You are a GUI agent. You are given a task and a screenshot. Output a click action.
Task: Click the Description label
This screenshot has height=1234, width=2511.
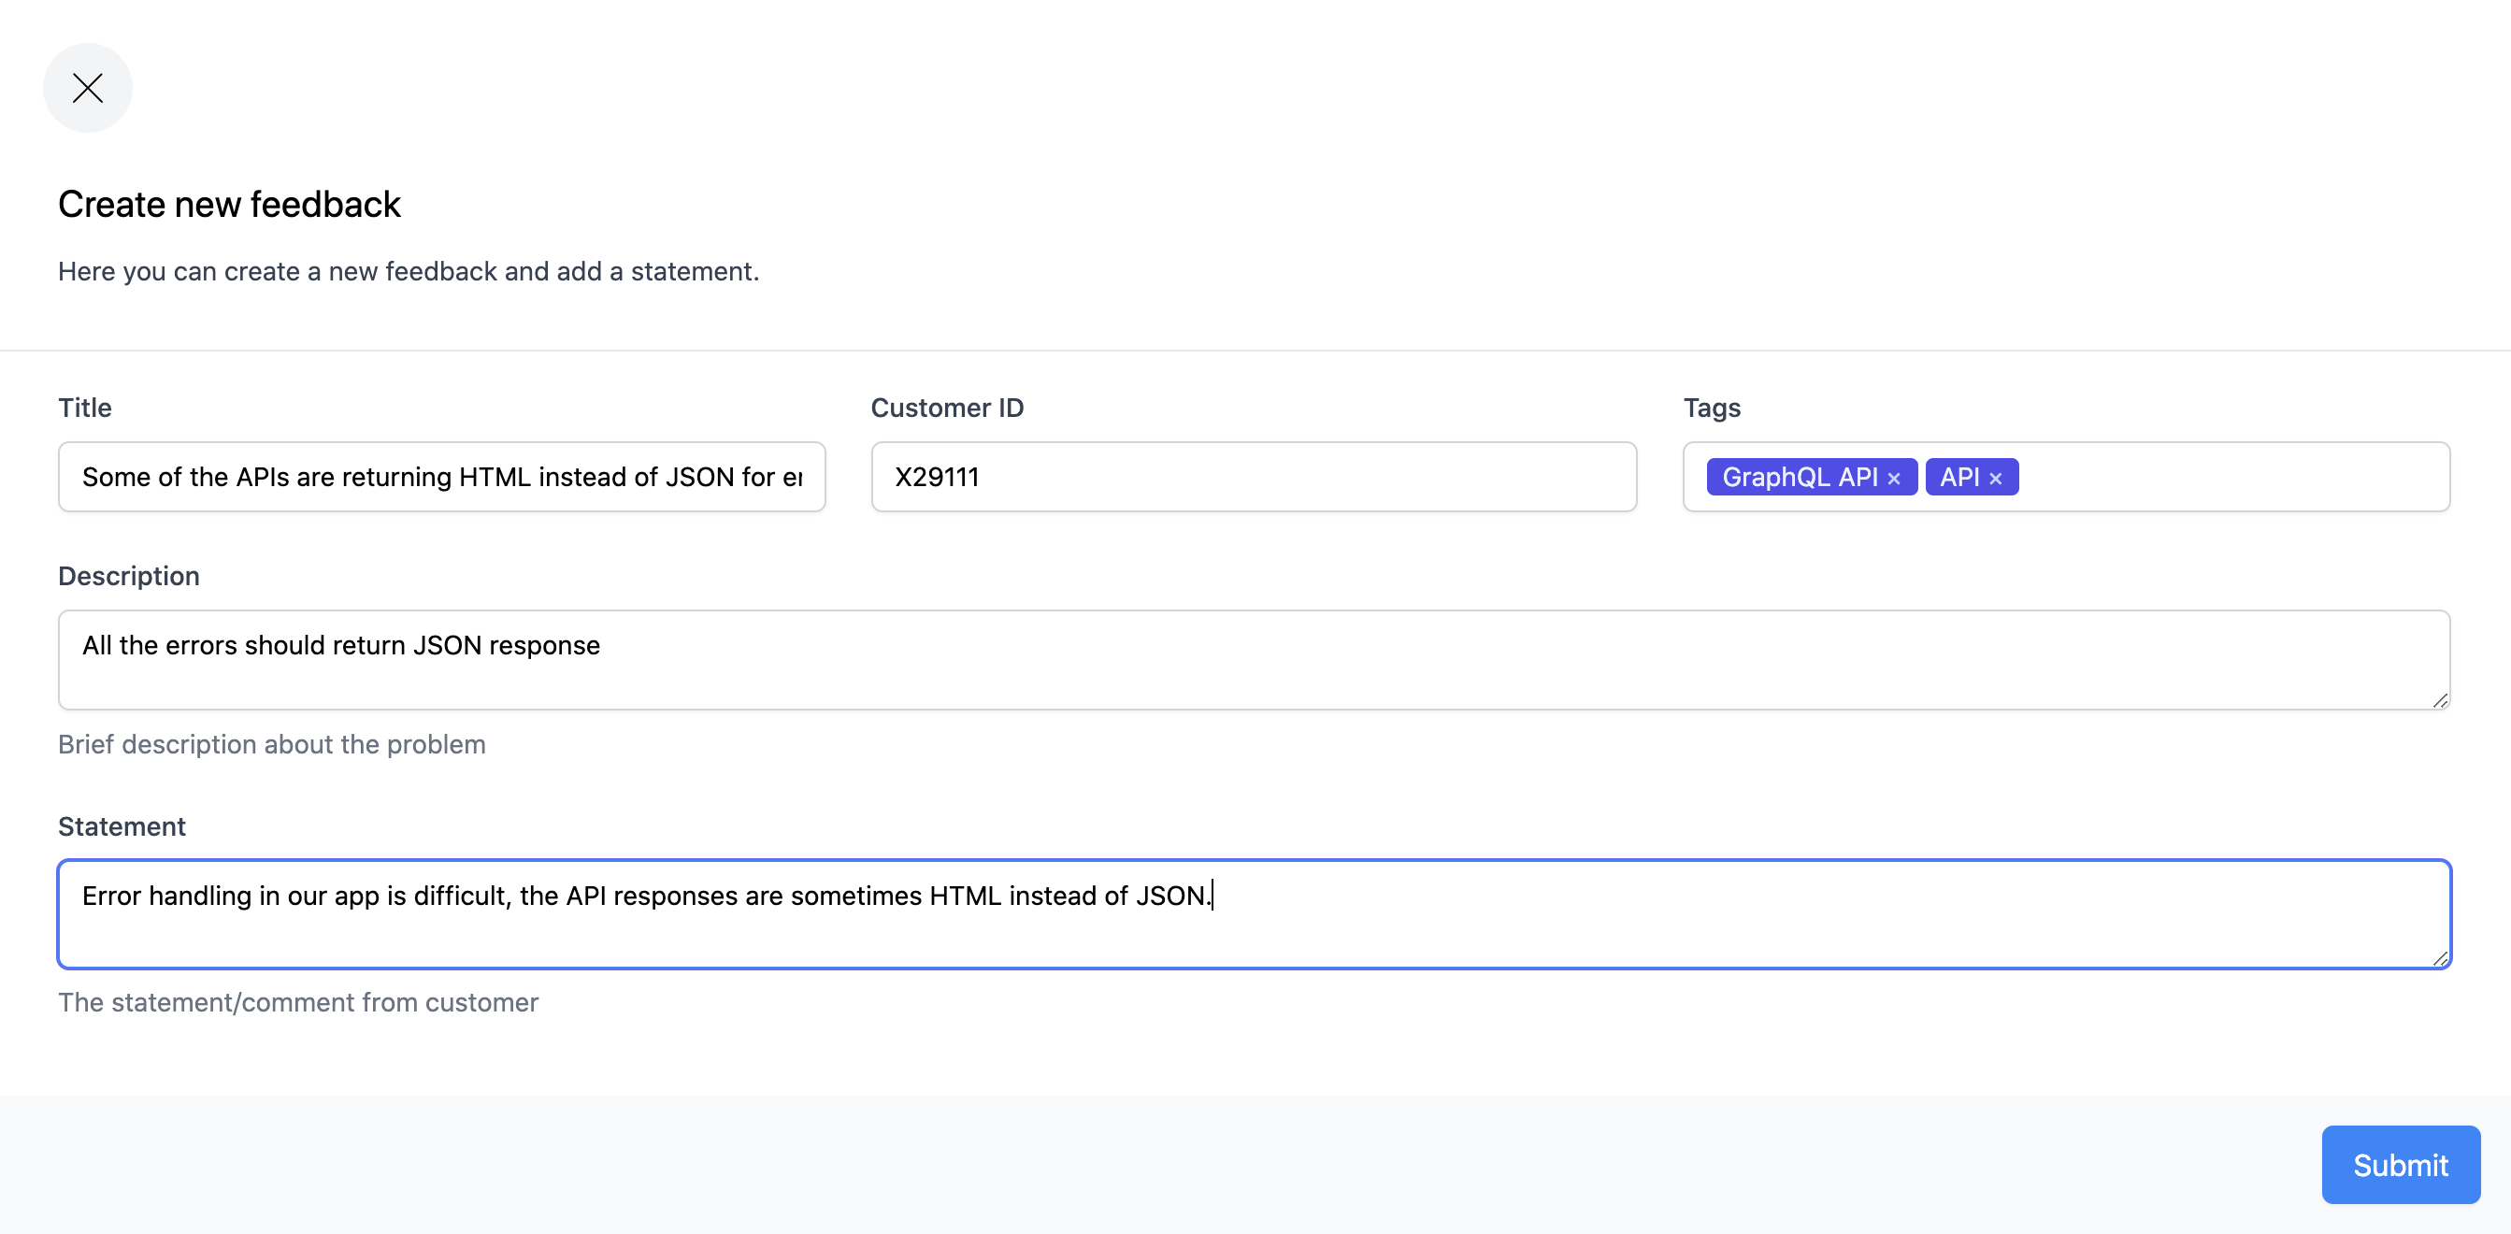point(129,576)
